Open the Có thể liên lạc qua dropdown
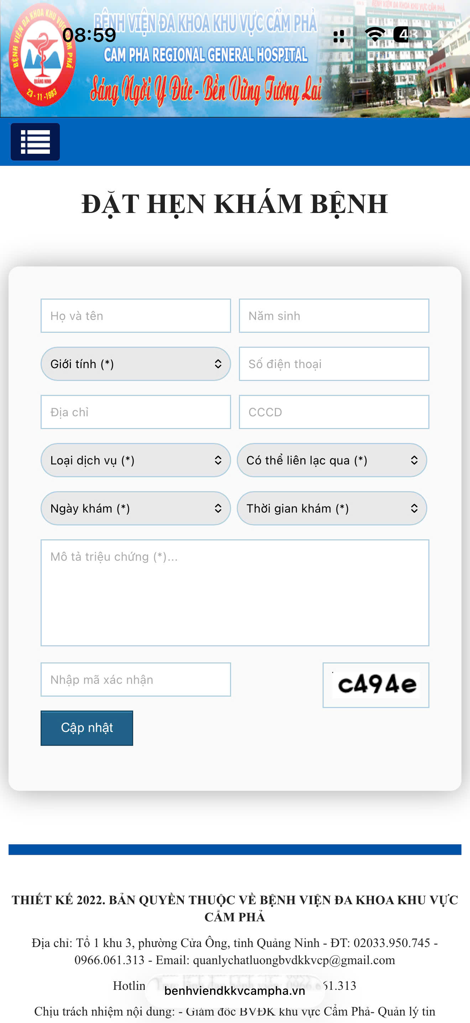The width and height of the screenshot is (470, 1023). 332,460
